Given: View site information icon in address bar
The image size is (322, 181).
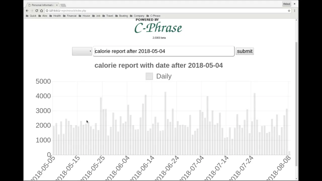Looking at the screenshot, I should pos(47,11).
